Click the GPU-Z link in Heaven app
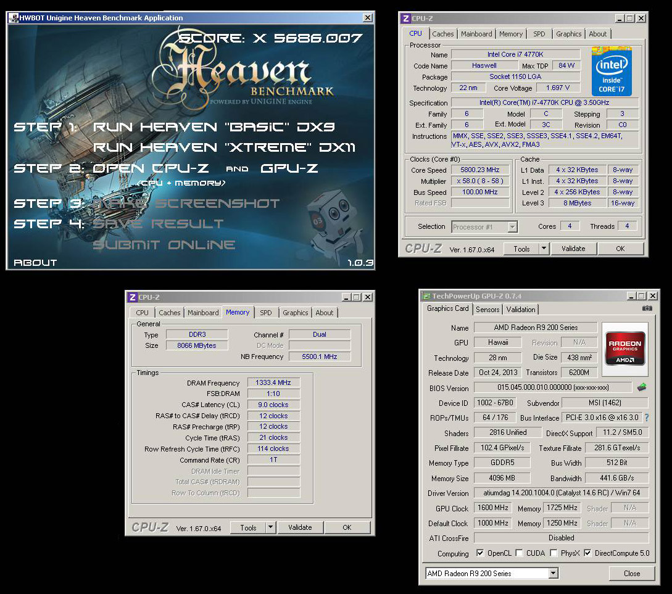This screenshot has width=672, height=594. coord(289,168)
